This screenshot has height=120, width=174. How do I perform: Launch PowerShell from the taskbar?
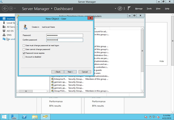[x=24, y=117]
